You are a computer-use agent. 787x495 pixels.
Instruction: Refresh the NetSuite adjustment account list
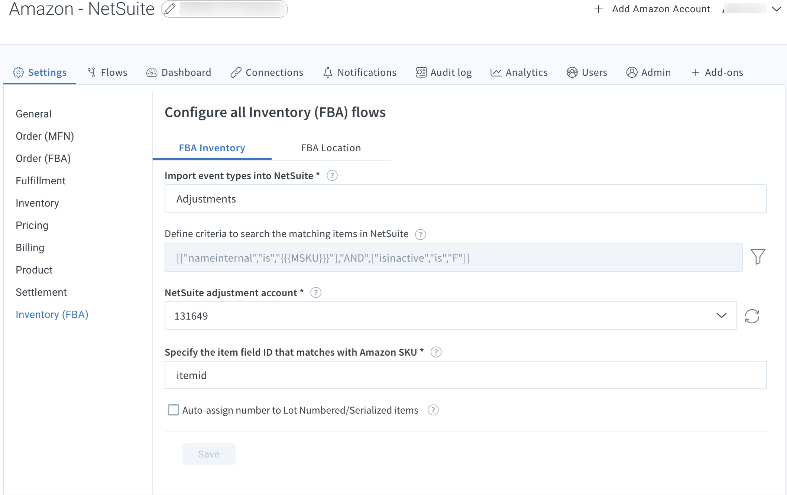point(752,316)
